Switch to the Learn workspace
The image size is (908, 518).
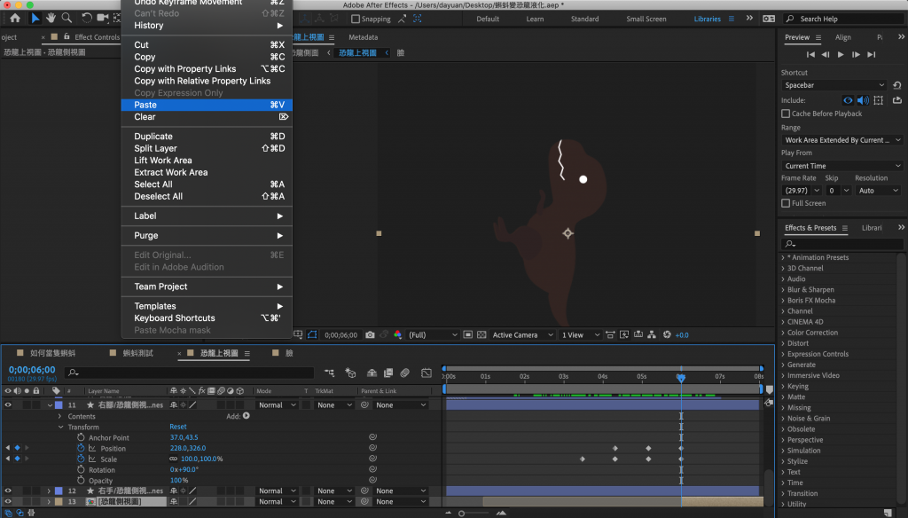(535, 19)
